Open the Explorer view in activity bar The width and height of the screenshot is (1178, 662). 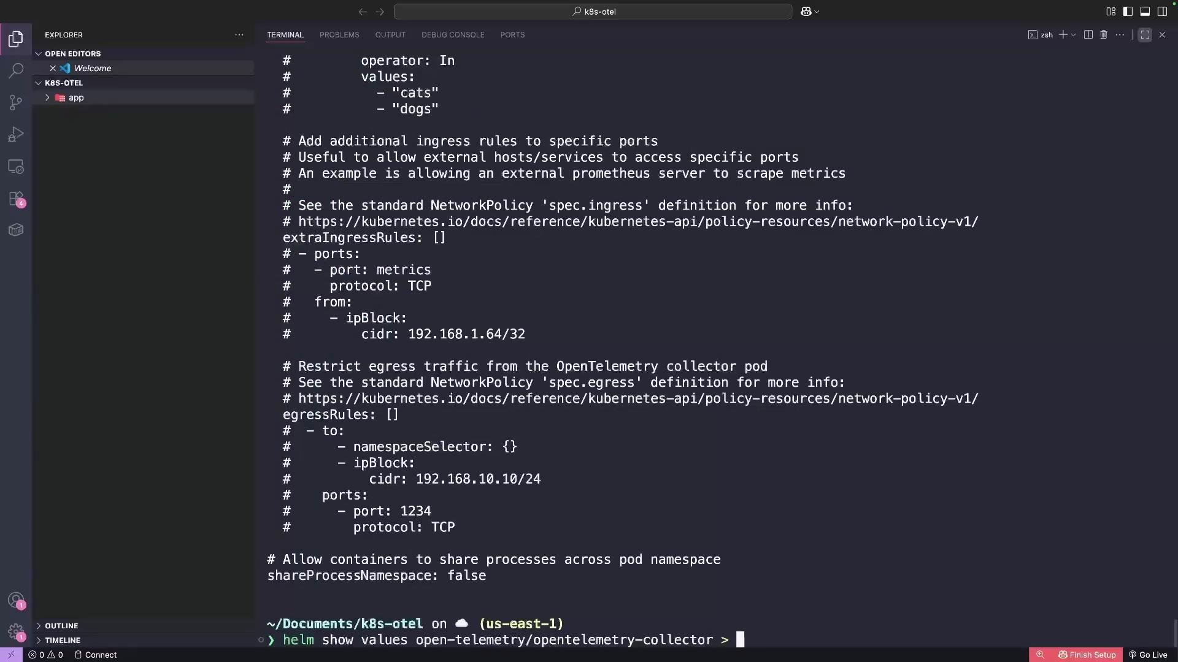point(16,39)
